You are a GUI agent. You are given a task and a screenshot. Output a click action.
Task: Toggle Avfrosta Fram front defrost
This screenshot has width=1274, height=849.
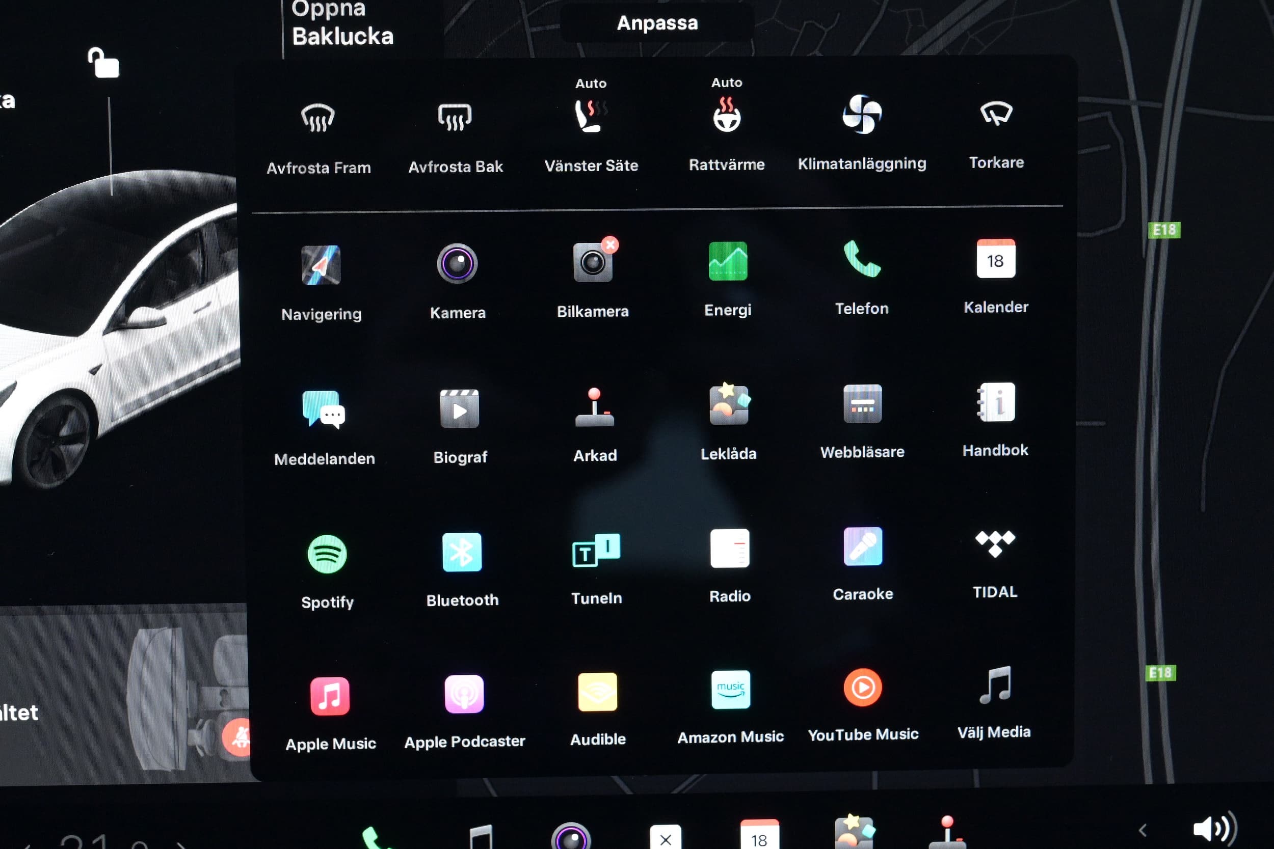click(x=318, y=118)
